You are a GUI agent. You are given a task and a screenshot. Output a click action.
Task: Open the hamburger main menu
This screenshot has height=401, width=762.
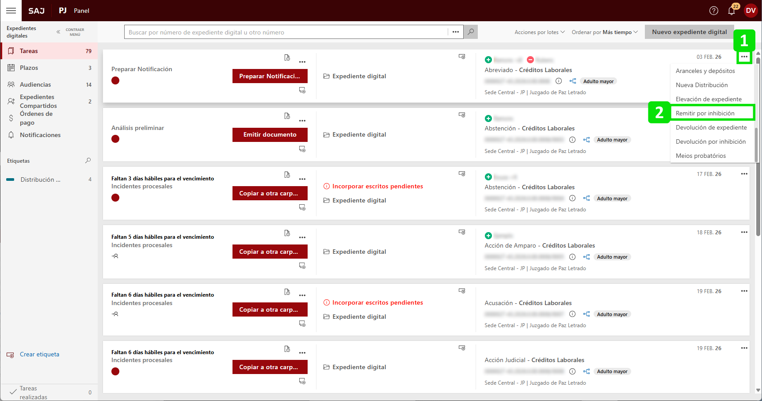tap(11, 11)
